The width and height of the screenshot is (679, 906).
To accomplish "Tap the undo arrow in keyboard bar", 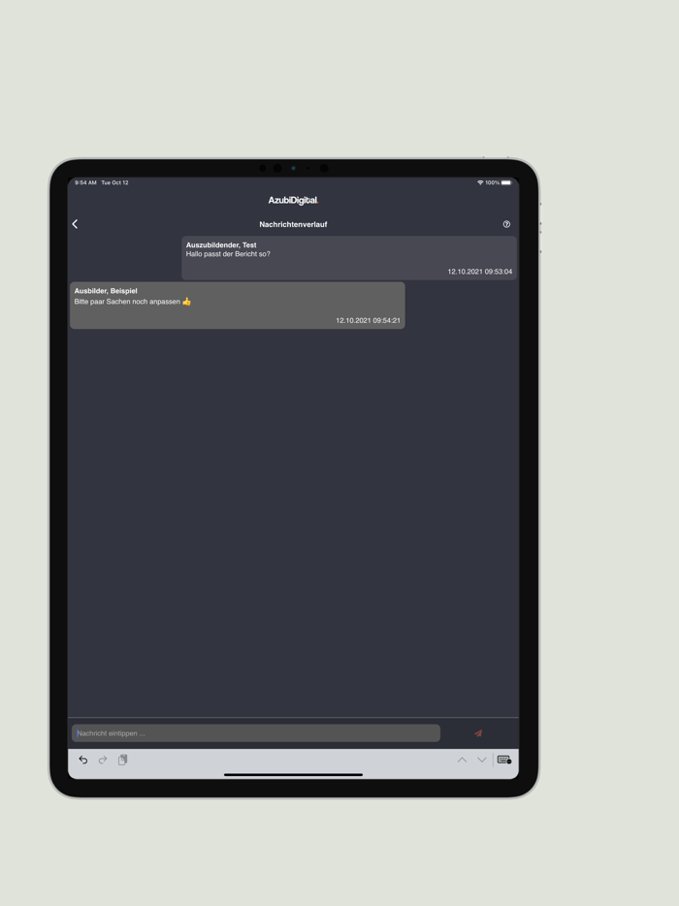I will 83,760.
